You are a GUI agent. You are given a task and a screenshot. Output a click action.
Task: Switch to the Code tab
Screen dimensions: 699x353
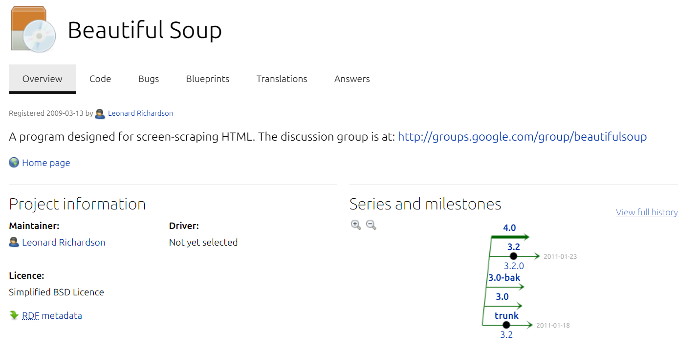click(100, 79)
